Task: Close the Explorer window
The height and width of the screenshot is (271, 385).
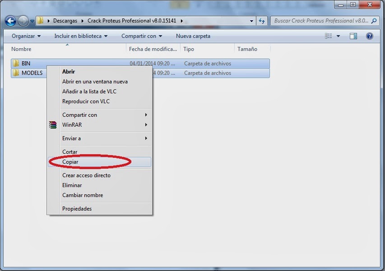Action: click(x=370, y=5)
